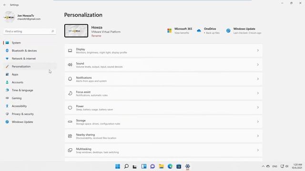
Task: Click the Storage drive icon
Action: click(70, 122)
